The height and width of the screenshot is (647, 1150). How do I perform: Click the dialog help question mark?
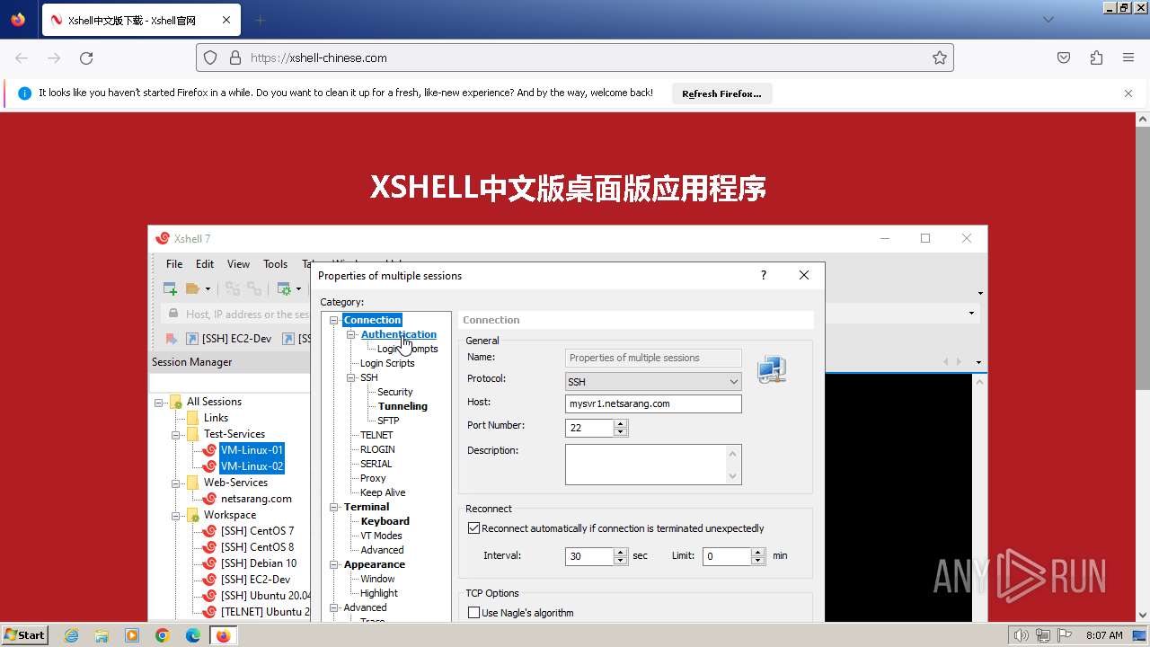(764, 276)
